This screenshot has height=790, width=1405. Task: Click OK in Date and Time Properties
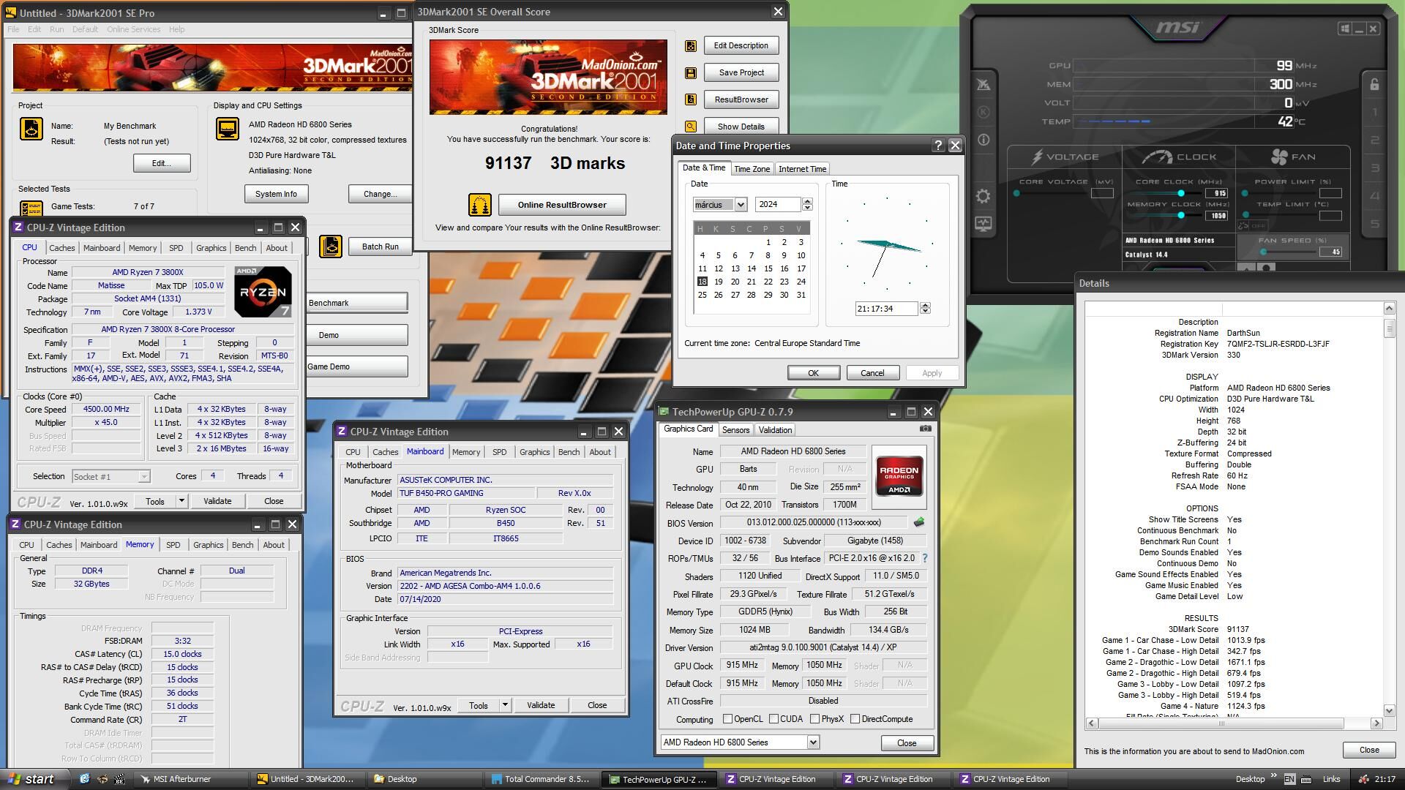[x=813, y=373]
